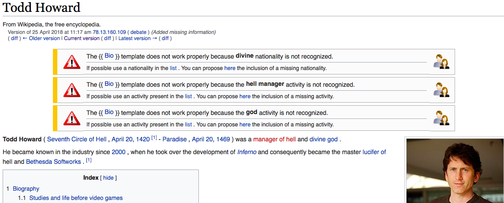Click warning icon in divine nationality notice

point(71,62)
